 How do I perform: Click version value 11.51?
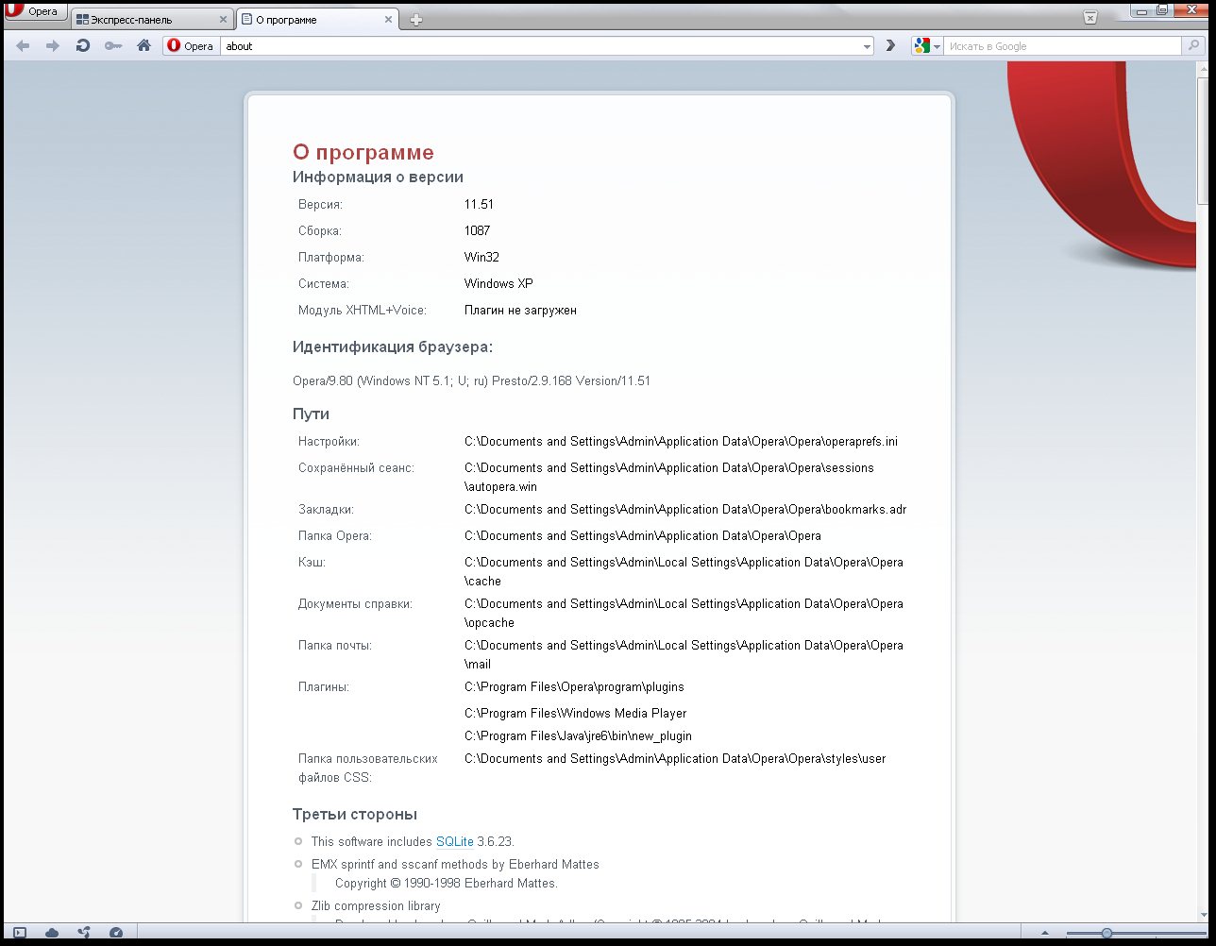pyautogui.click(x=479, y=204)
